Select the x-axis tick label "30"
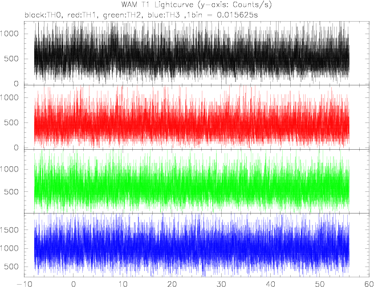 [221, 284]
